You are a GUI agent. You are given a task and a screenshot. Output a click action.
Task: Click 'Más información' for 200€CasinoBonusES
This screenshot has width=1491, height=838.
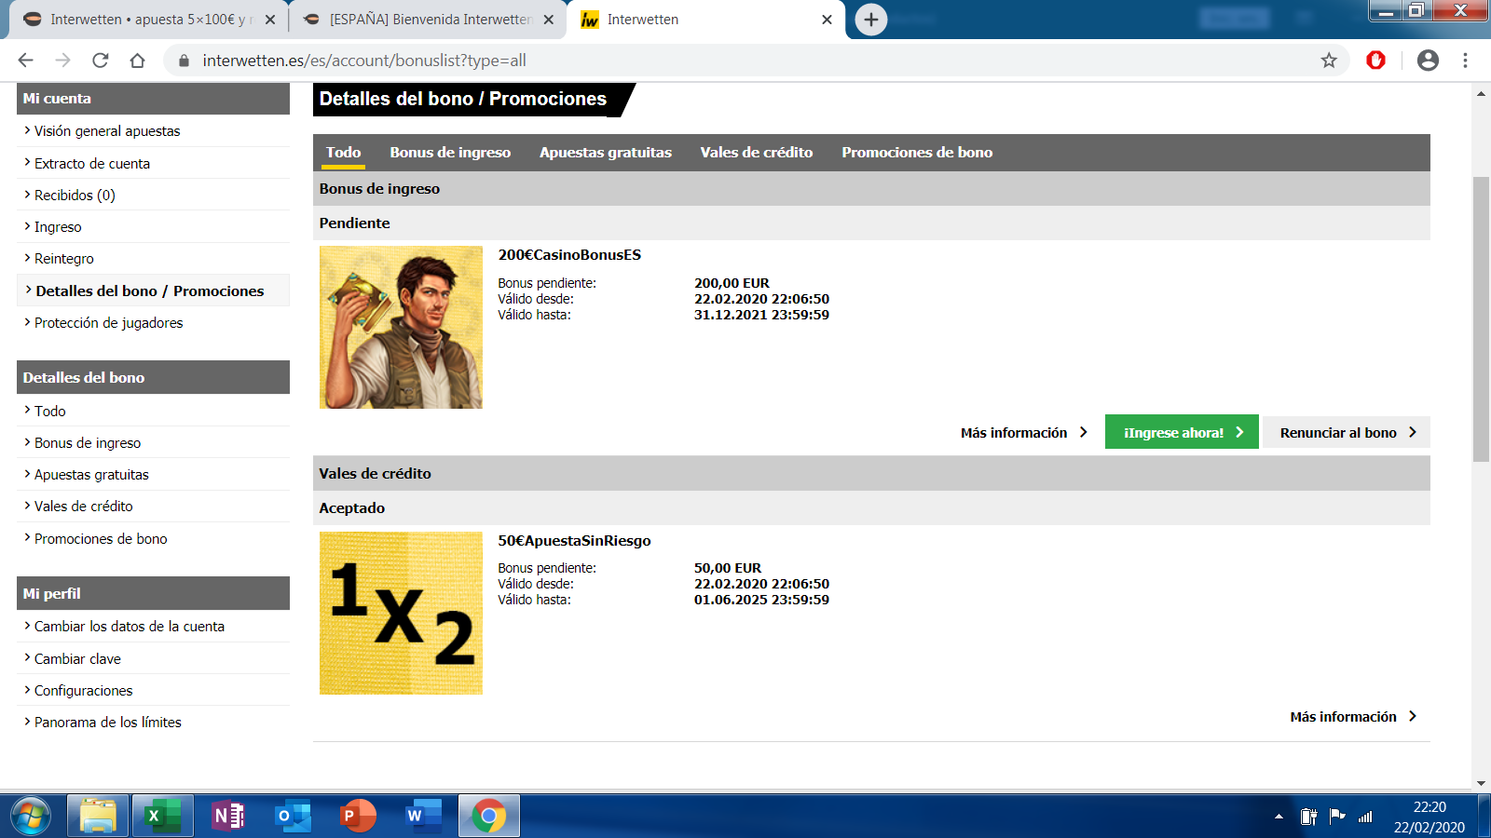coord(1024,433)
